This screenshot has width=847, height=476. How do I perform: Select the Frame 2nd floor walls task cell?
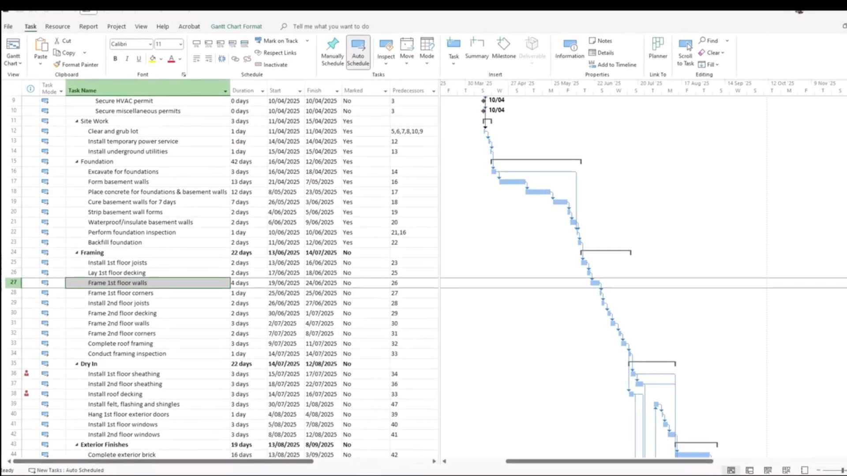pos(118,324)
